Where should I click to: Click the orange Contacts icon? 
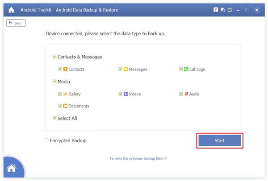[x=65, y=69]
